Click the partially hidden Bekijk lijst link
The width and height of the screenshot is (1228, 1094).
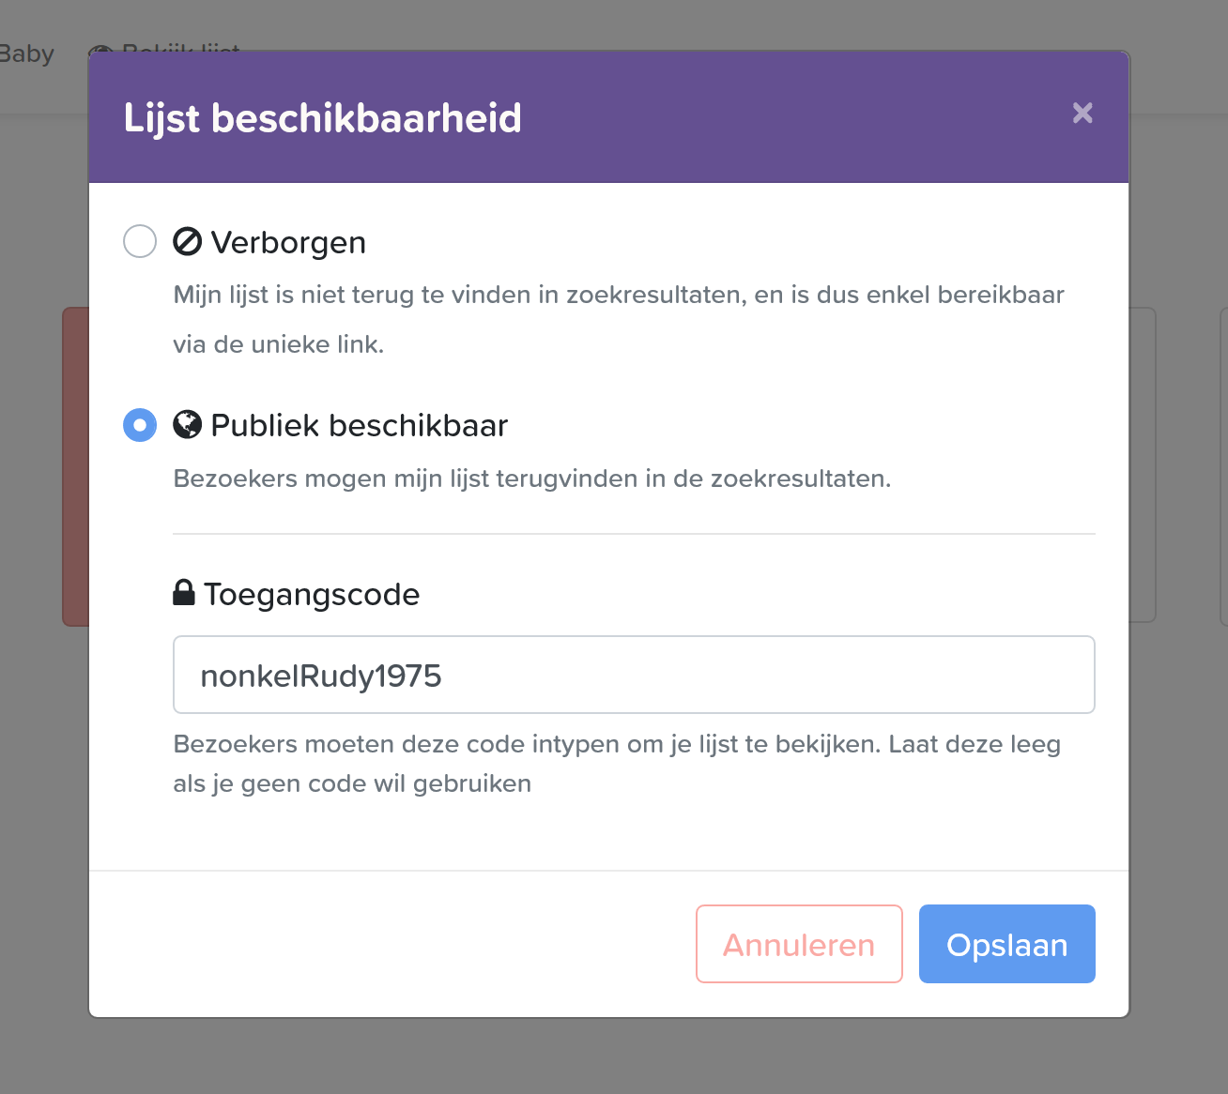(x=164, y=46)
